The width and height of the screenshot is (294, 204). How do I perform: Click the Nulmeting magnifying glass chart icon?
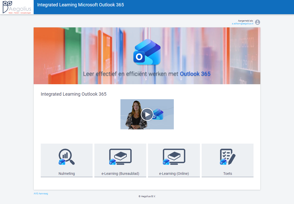click(67, 157)
